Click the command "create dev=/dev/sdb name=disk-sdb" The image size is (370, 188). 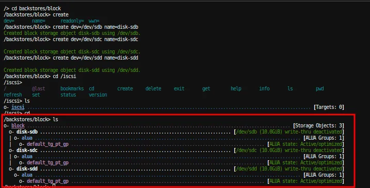click(95, 27)
